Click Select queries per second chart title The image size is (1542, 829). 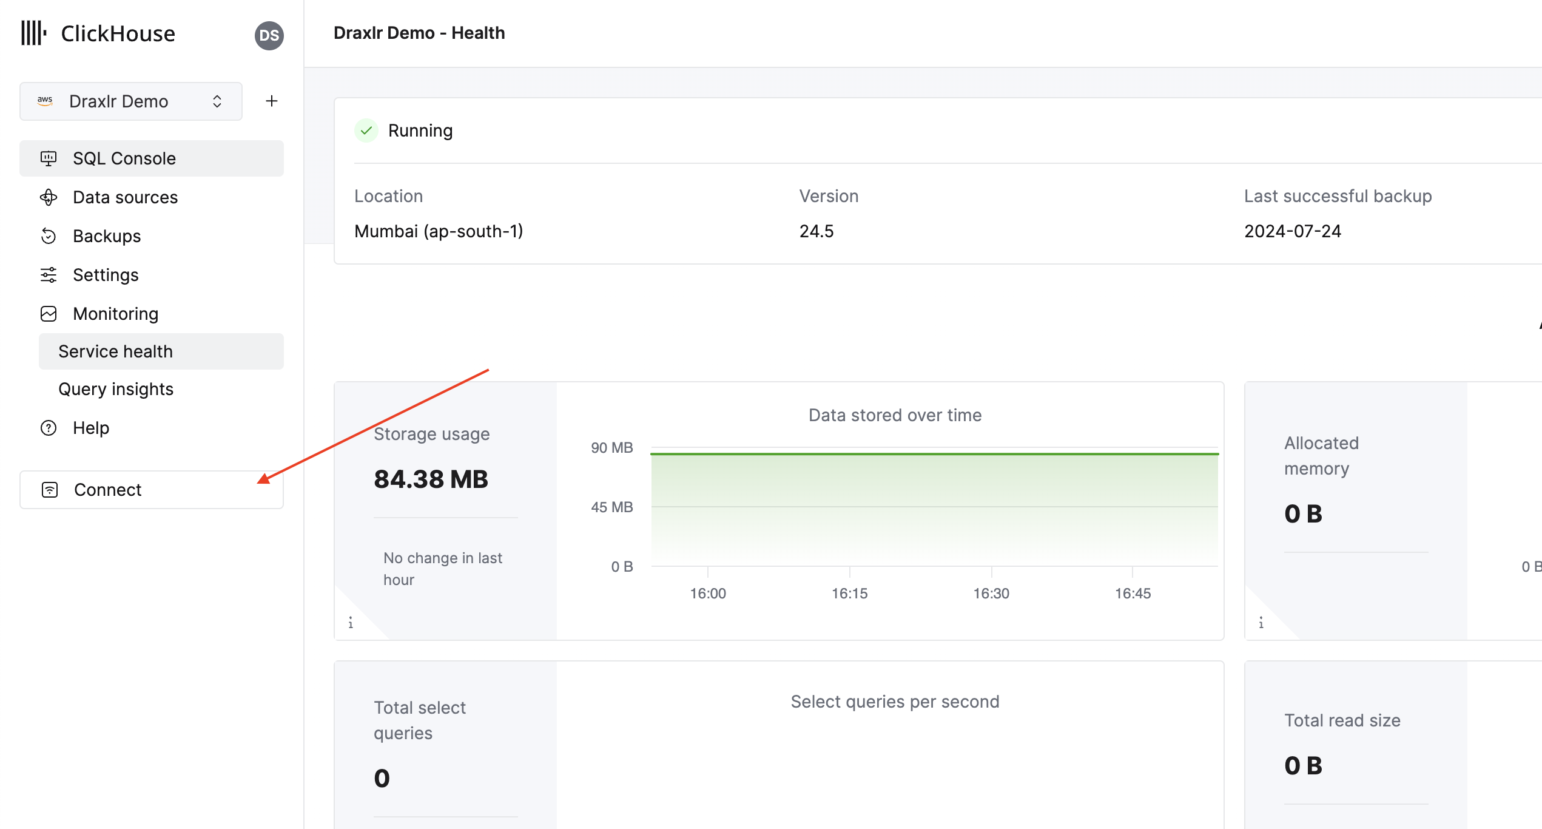click(x=895, y=702)
